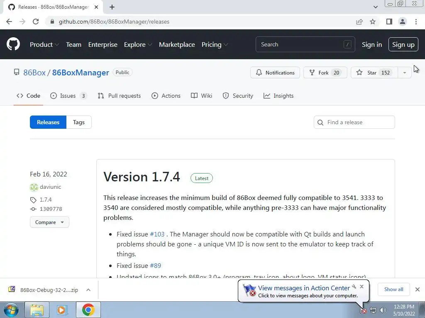Open issue #103 link
The image size is (425, 318).
[157, 234]
